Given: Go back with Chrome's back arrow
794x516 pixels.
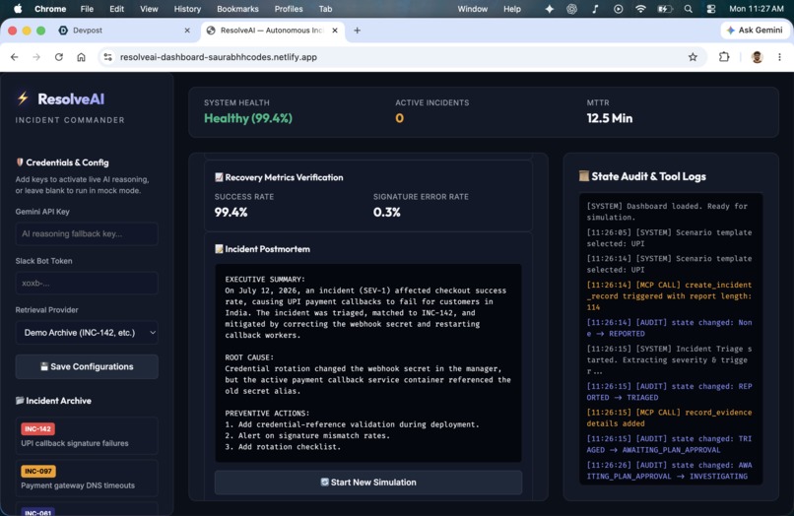Looking at the screenshot, I should (x=14, y=57).
